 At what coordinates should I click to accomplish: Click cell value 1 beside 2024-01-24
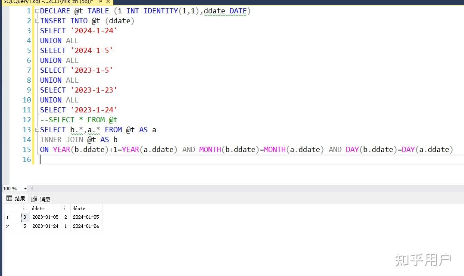tap(66, 226)
